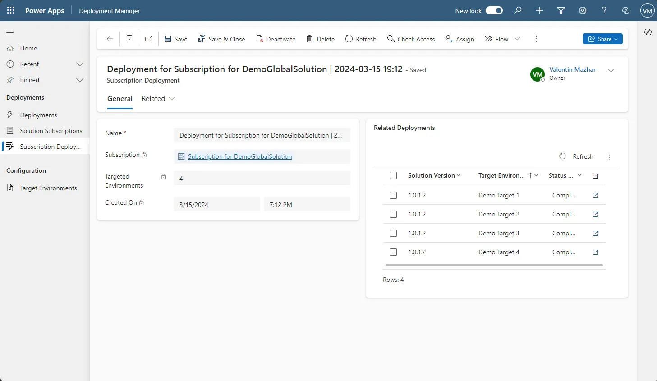Screen dimensions: 657x381
Task: Select all rows with header checkbox
Action: tap(393, 175)
